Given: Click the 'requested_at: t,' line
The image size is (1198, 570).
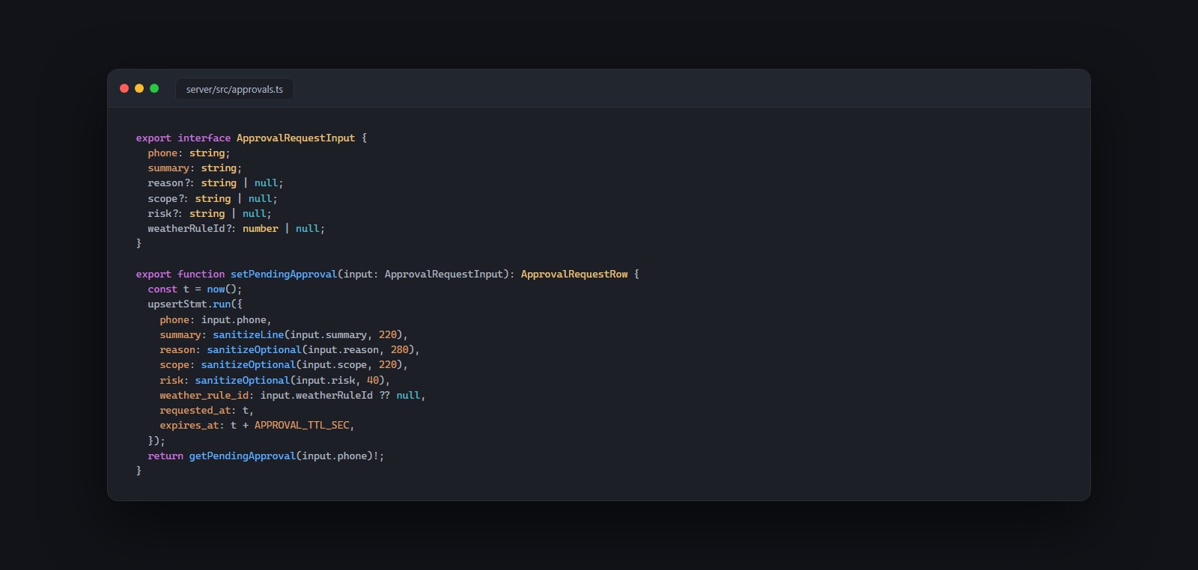Looking at the screenshot, I should (x=207, y=410).
